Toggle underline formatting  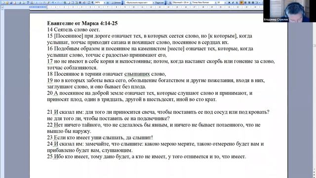point(237,2)
